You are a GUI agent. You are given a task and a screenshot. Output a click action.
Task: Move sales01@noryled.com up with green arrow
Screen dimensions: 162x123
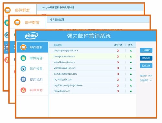coord(131,62)
